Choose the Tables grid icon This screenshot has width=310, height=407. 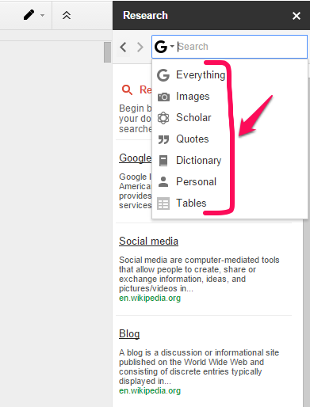tap(163, 203)
